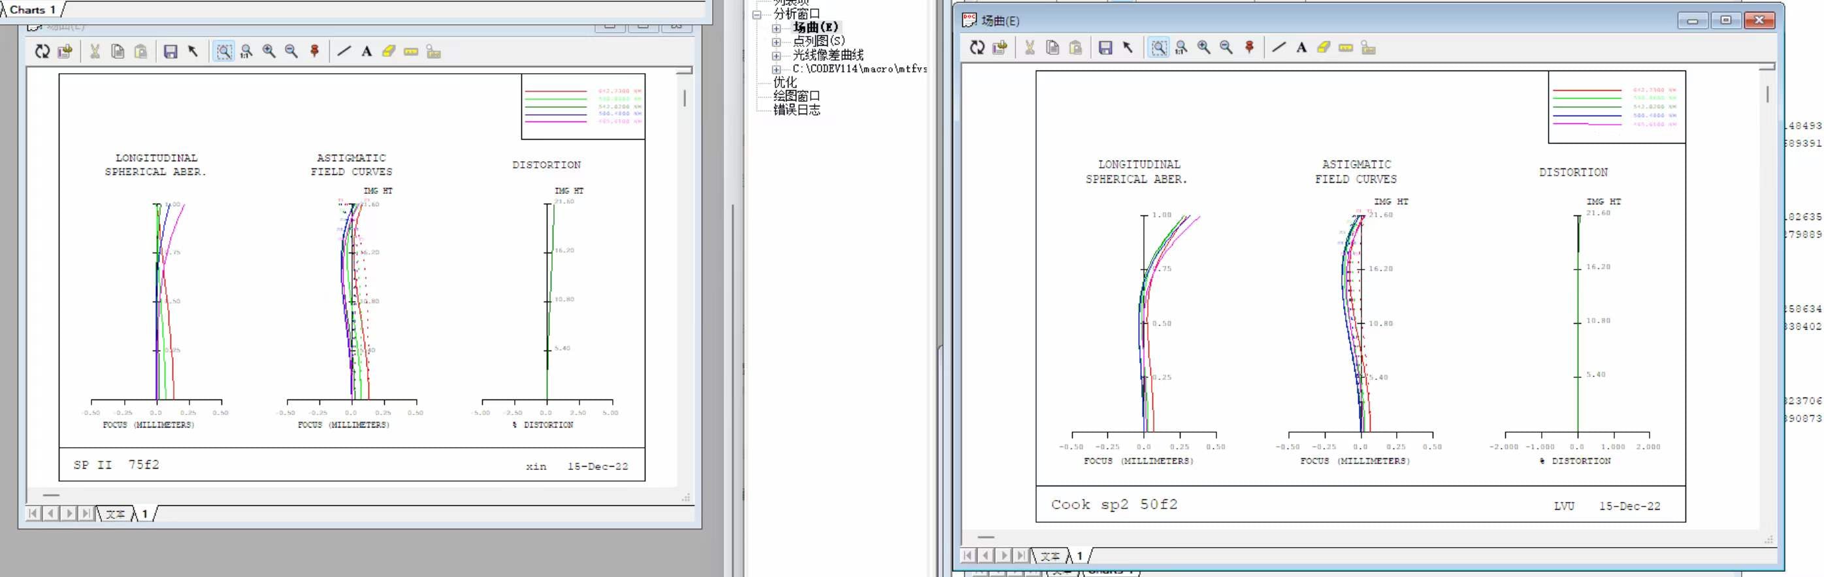This screenshot has width=1824, height=577.
Task: Select the text annotation tool in left window
Action: click(366, 52)
